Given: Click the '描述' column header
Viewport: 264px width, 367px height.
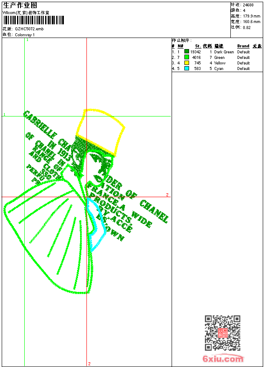Looking at the screenshot, I should (219, 46).
